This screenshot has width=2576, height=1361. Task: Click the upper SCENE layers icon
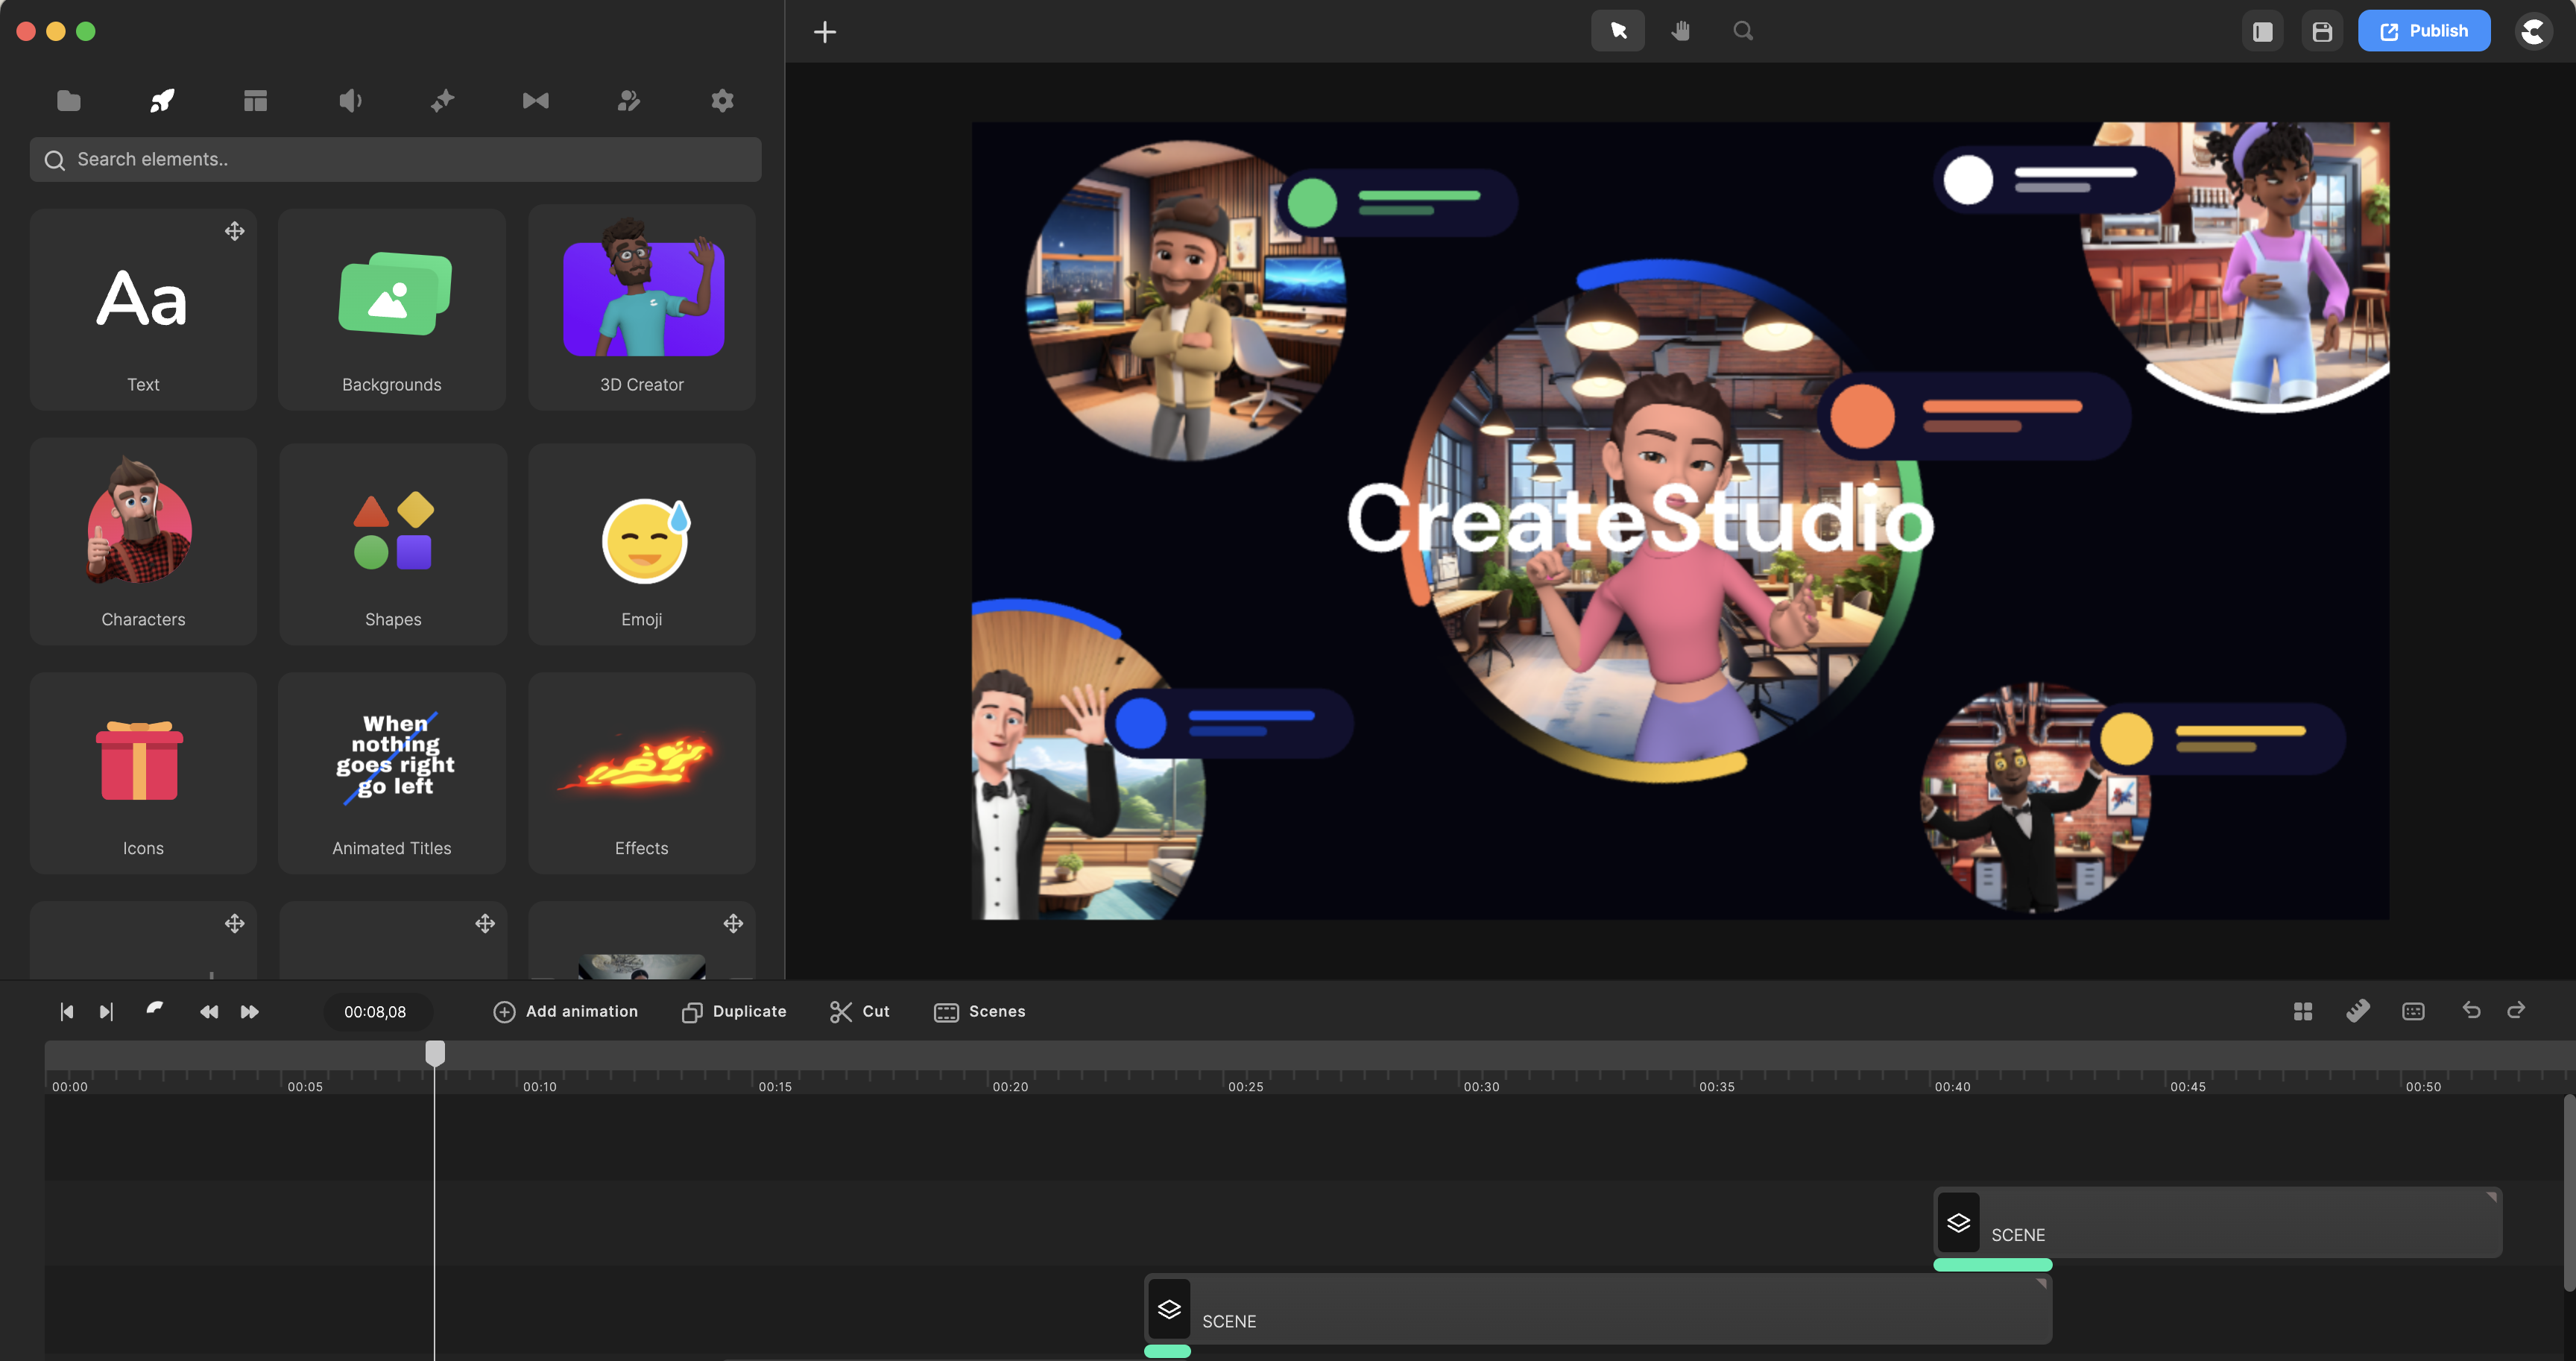click(x=1958, y=1222)
